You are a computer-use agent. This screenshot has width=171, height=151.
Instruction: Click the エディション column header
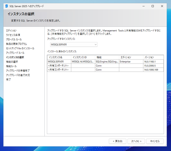(131, 57)
